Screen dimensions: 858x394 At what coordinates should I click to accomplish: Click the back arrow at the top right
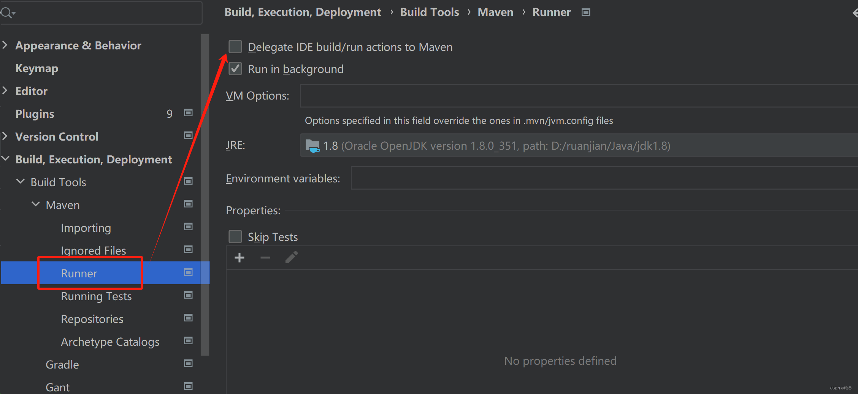(x=855, y=13)
